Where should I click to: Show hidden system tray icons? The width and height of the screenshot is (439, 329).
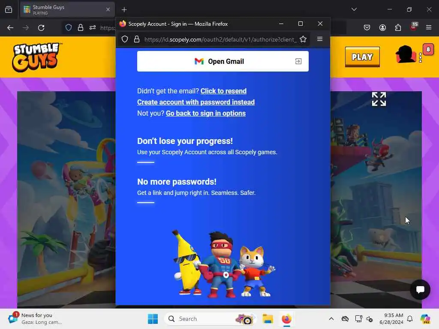click(331, 319)
